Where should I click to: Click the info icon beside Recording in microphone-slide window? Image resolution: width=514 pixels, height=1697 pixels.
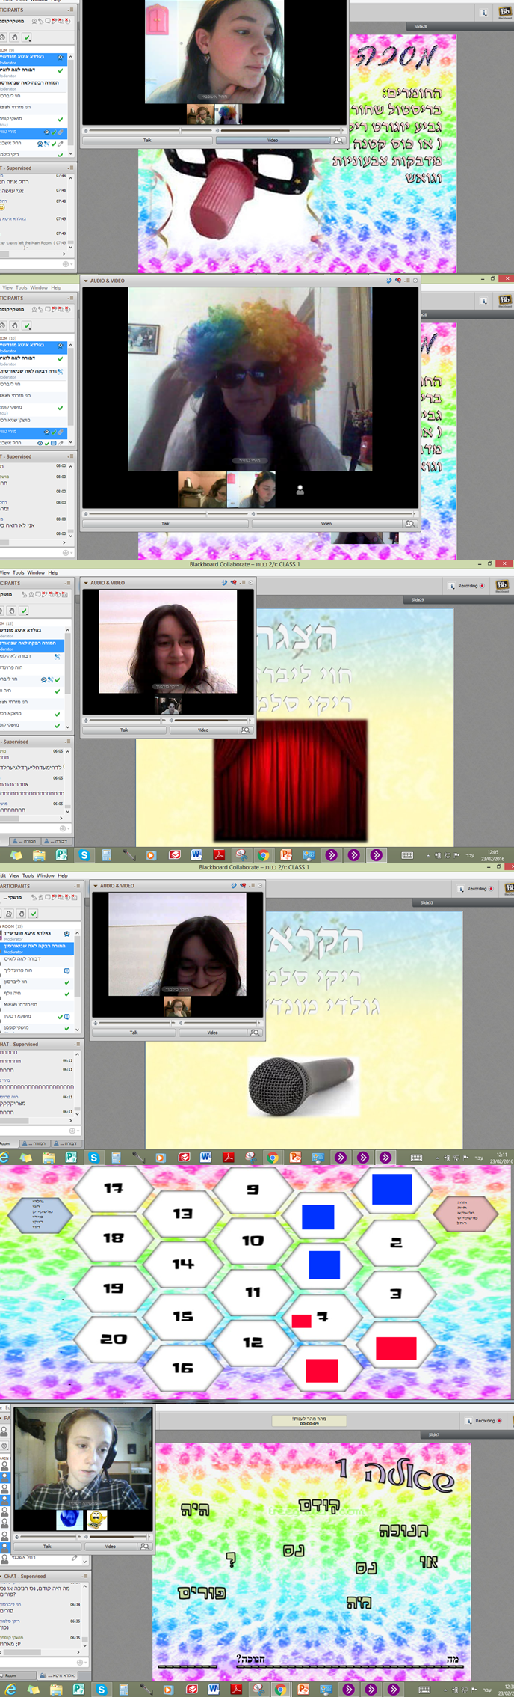(x=462, y=889)
